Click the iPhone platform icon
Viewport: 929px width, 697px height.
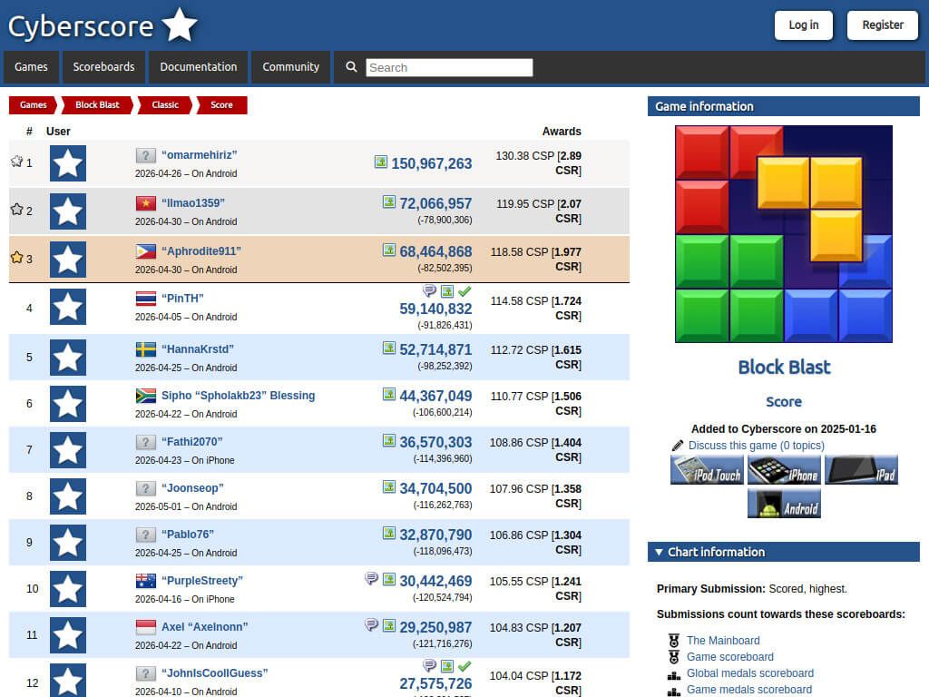point(784,470)
